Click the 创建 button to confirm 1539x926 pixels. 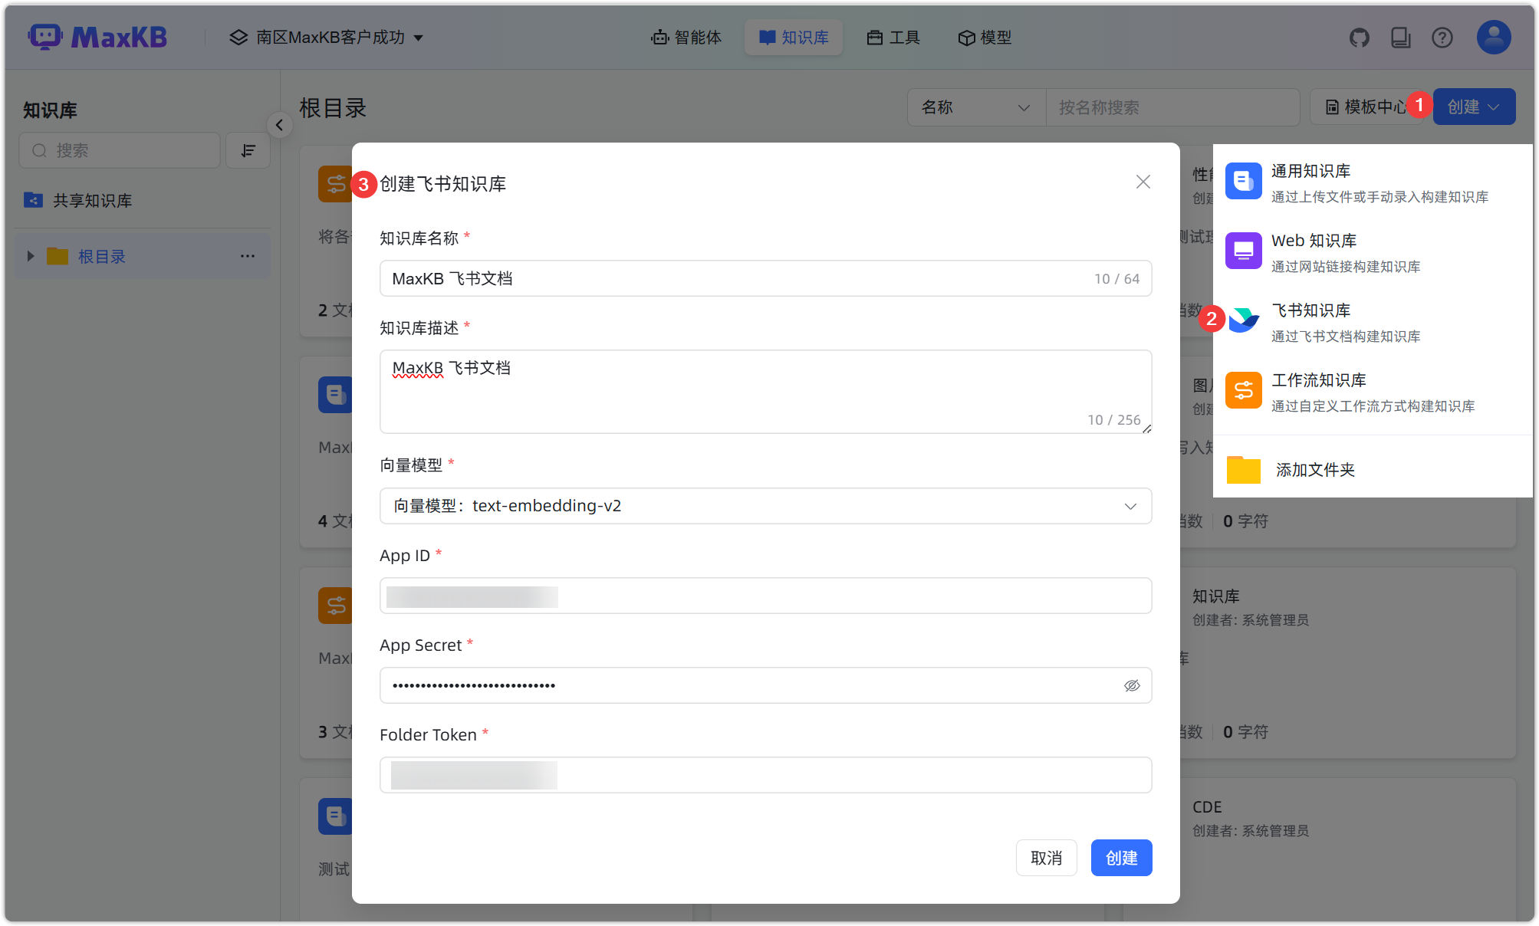[x=1121, y=858]
